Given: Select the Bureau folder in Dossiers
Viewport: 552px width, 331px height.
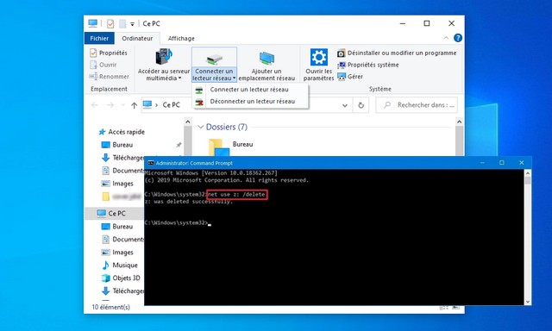Looking at the screenshot, I should [230, 147].
